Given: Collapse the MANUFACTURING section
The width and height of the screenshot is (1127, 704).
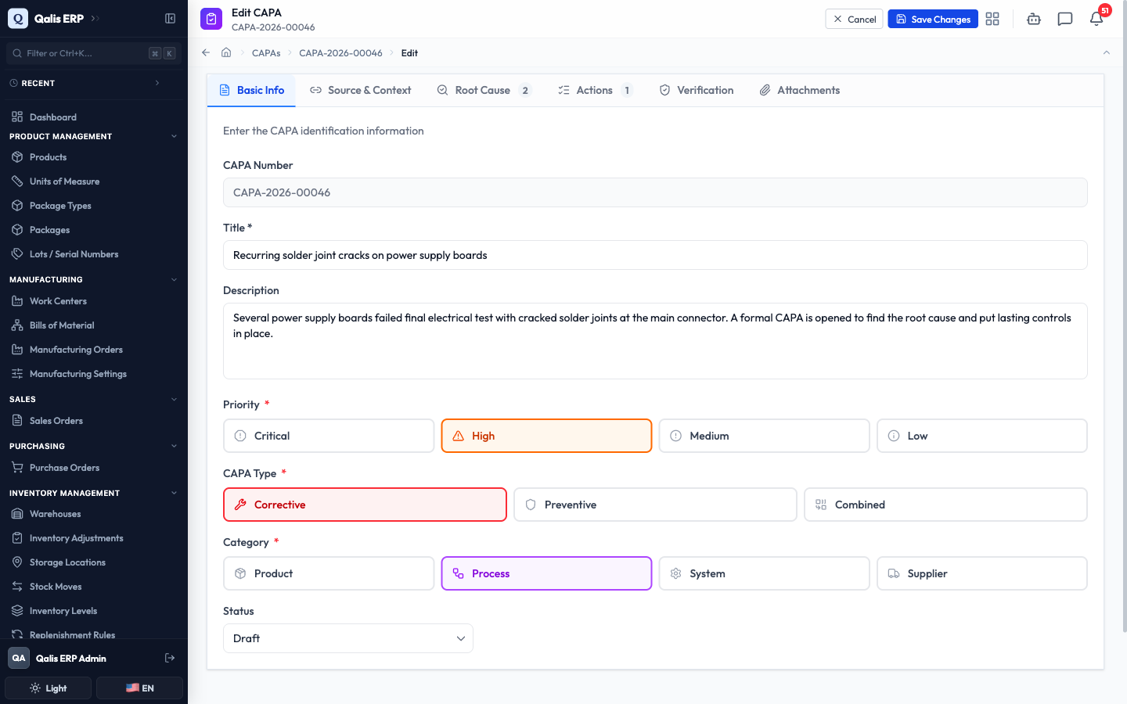Looking at the screenshot, I should tap(174, 279).
